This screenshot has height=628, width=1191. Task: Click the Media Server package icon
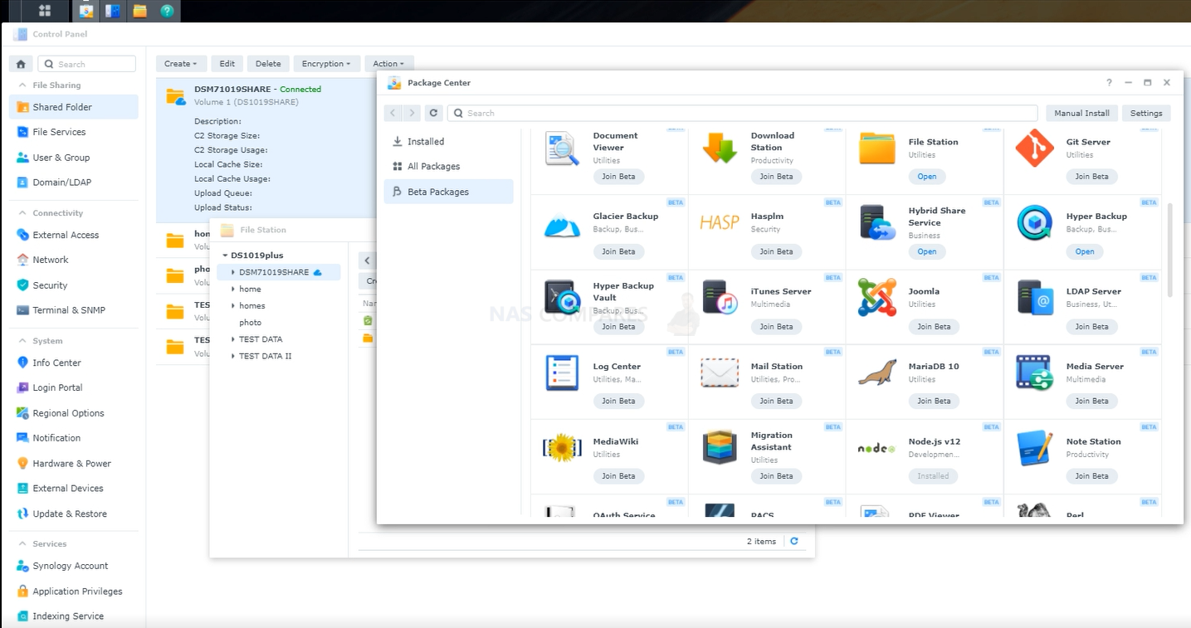(1035, 372)
